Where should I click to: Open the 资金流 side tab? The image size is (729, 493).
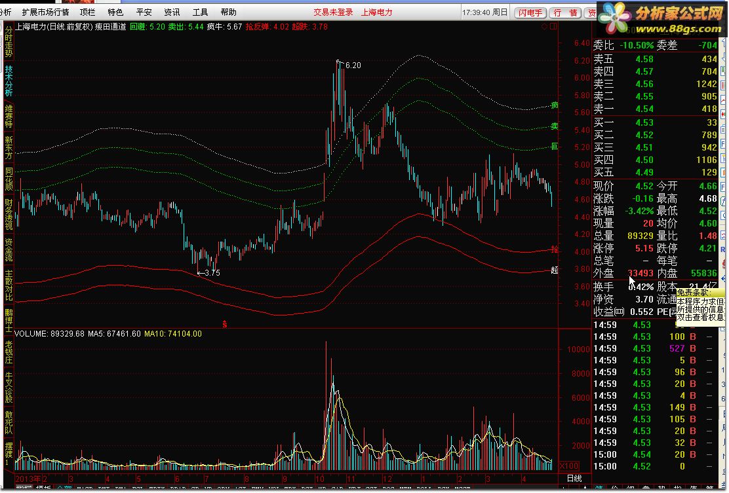(9, 249)
